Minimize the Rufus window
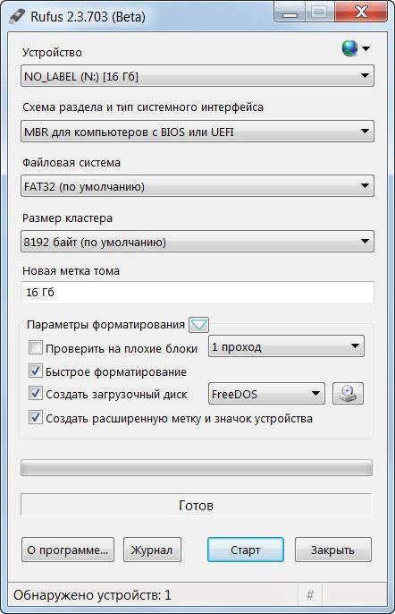The width and height of the screenshot is (395, 614). click(x=290, y=13)
